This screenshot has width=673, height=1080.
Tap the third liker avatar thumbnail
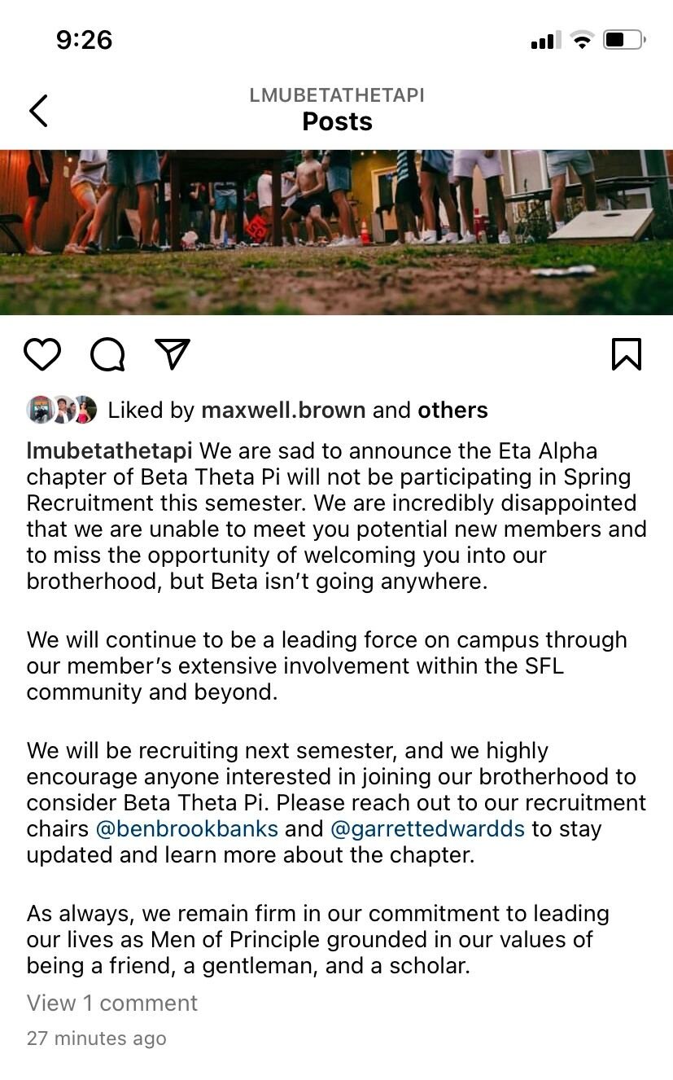click(x=84, y=410)
